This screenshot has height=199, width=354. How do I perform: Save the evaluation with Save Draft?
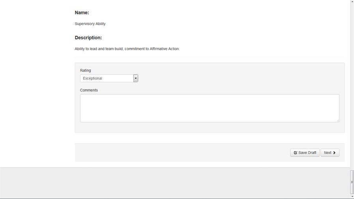(305, 153)
